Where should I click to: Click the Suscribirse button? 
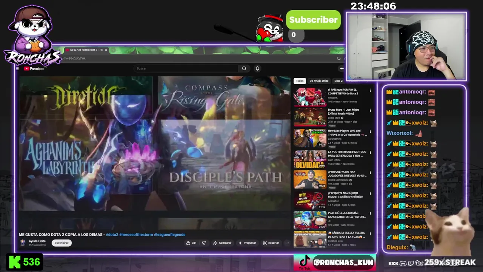coord(62,243)
